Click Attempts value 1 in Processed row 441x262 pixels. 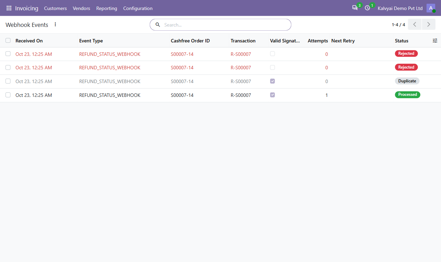(327, 95)
